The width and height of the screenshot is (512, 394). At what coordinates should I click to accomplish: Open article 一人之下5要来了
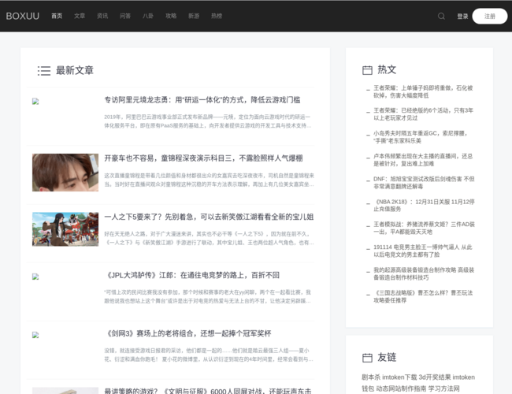click(x=209, y=217)
